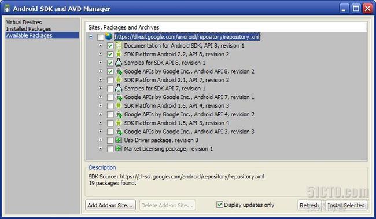The height and width of the screenshot is (219, 376).
Task: Check SDK Platform Android 2.1 API 7
Action: [x=110, y=80]
